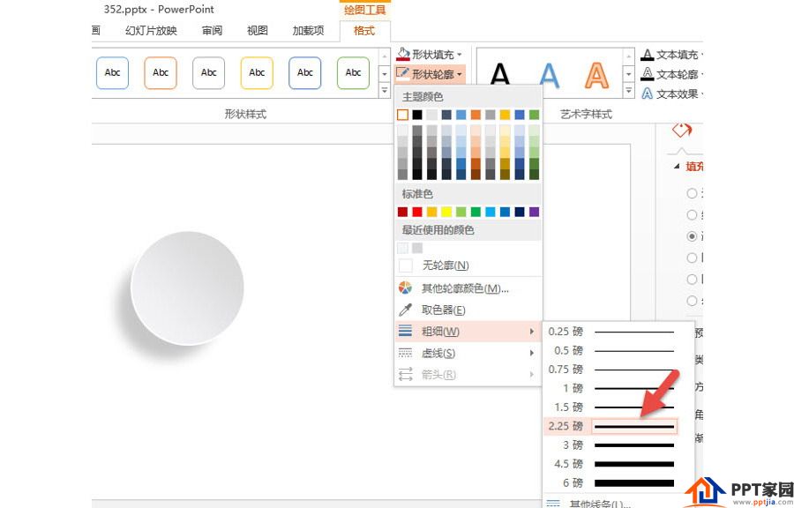This screenshot has width=794, height=508.
Task: Open the 加载项 tab
Action: [308, 30]
